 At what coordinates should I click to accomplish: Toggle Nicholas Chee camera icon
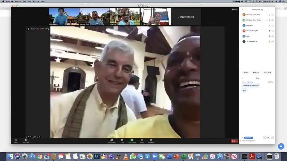(x=272, y=15)
